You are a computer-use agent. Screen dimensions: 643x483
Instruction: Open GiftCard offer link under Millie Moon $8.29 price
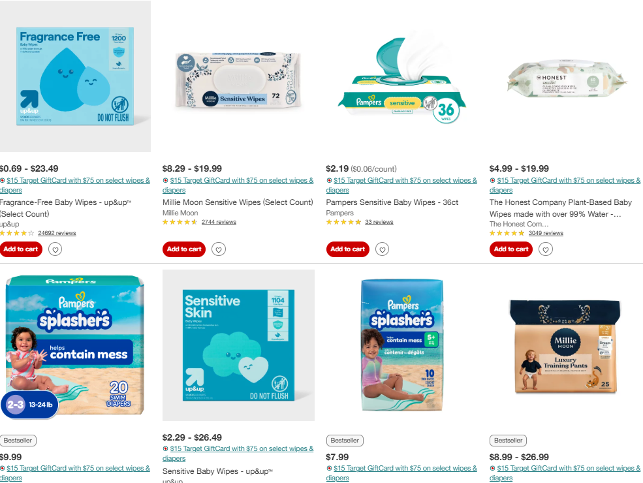238,185
